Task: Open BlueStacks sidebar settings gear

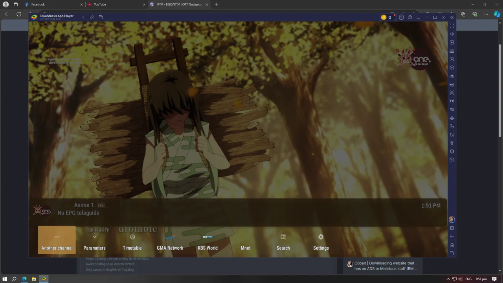Action: 452,228
